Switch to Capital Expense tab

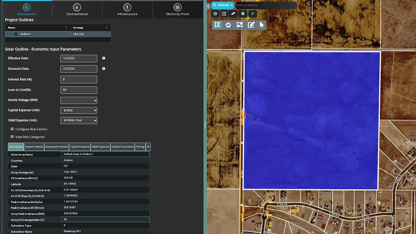[80, 147]
